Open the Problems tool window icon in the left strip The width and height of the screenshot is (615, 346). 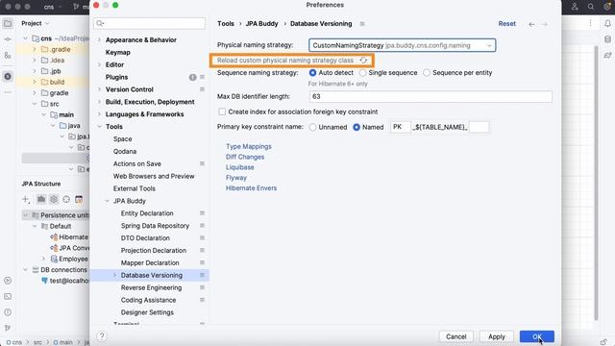pos(8,312)
